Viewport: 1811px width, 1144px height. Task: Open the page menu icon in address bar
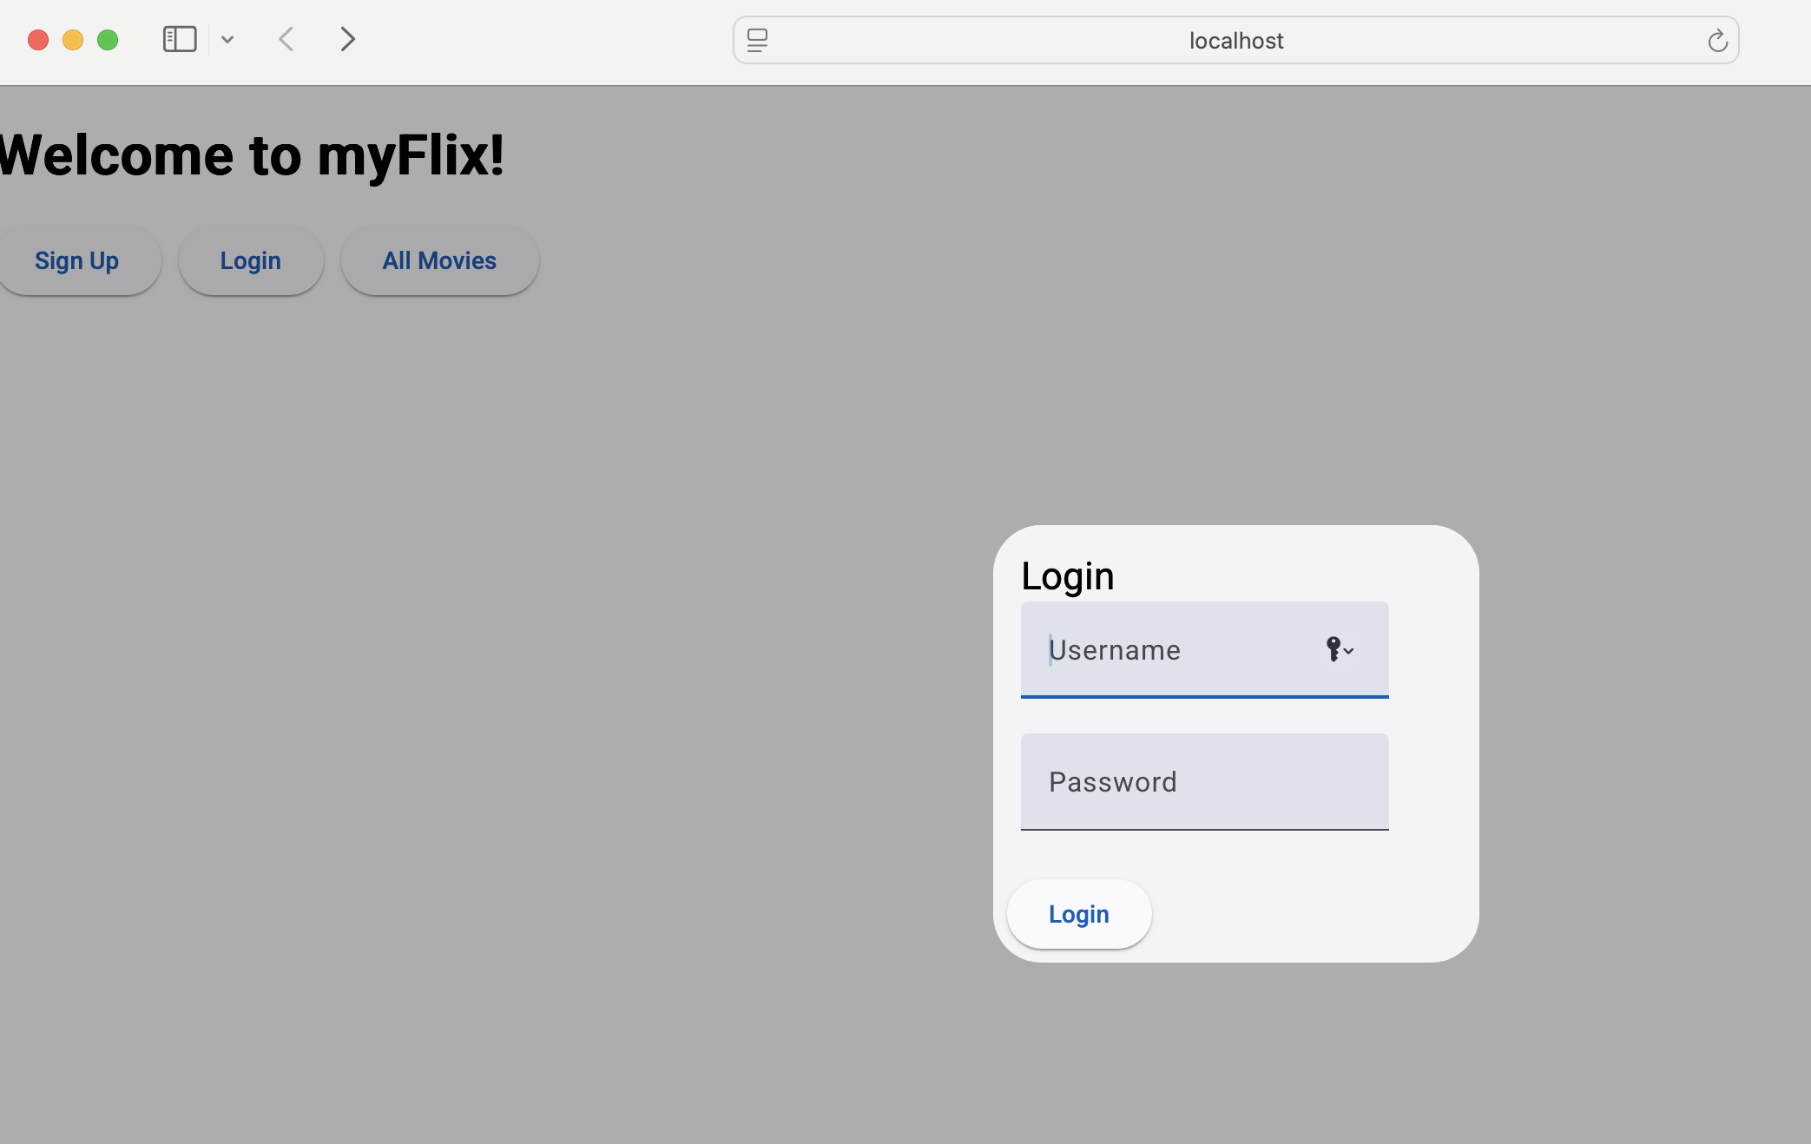tap(757, 40)
